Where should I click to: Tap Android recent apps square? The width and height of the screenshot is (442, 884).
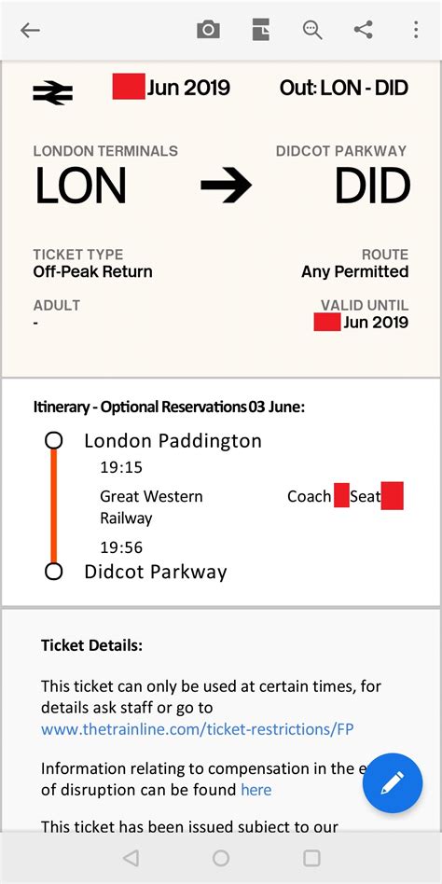pyautogui.click(x=311, y=858)
